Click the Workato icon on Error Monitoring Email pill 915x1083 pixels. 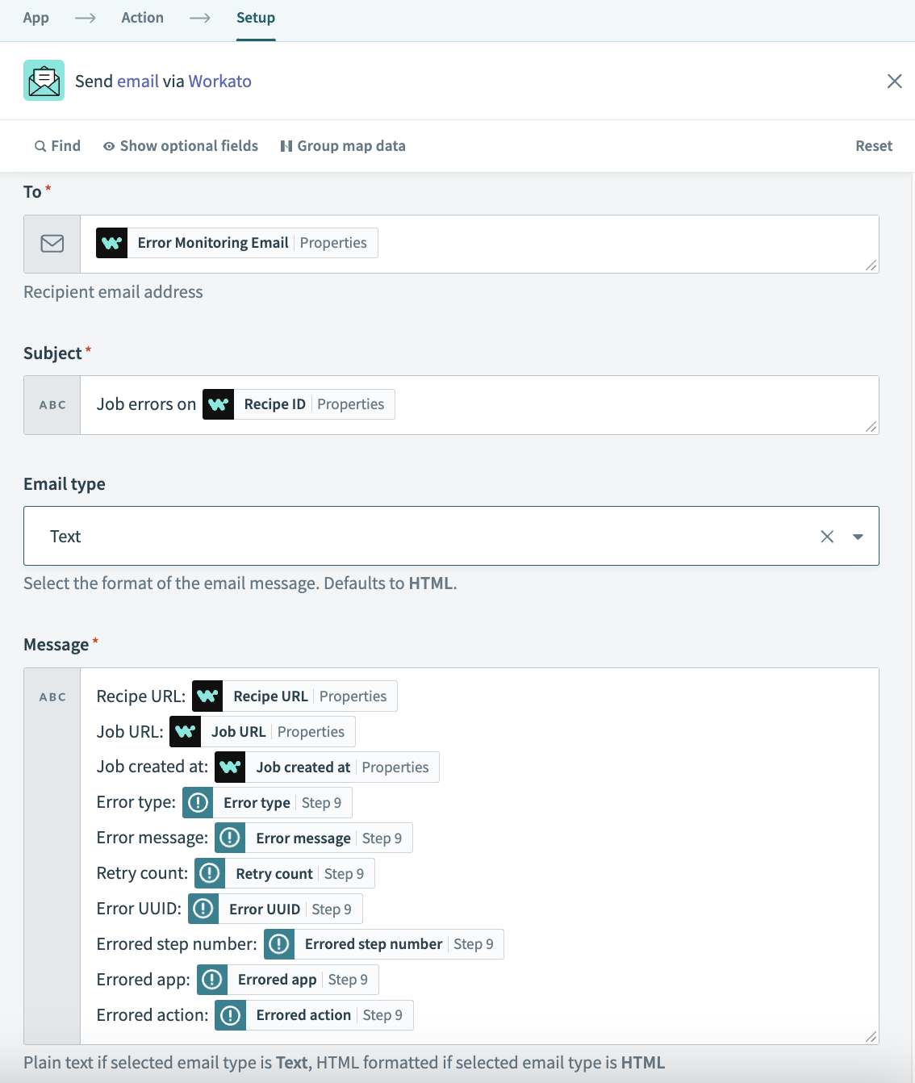(x=111, y=242)
